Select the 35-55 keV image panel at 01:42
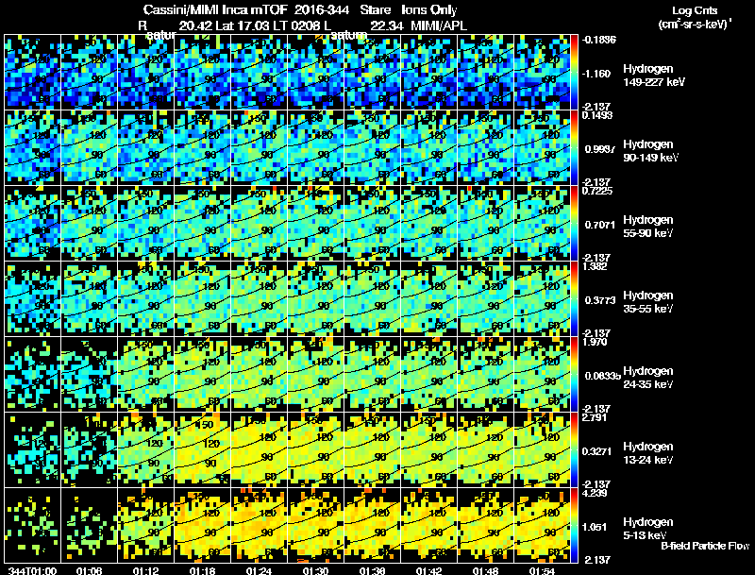 coord(429,298)
